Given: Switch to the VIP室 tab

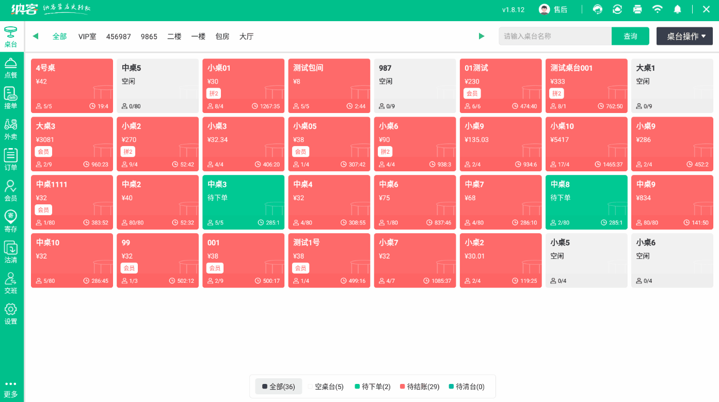Looking at the screenshot, I should [x=87, y=36].
